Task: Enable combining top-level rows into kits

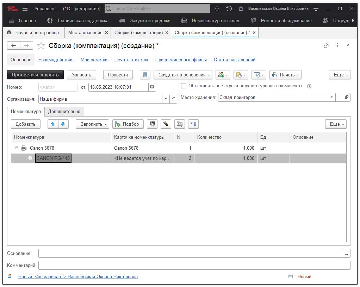Action: [x=184, y=86]
